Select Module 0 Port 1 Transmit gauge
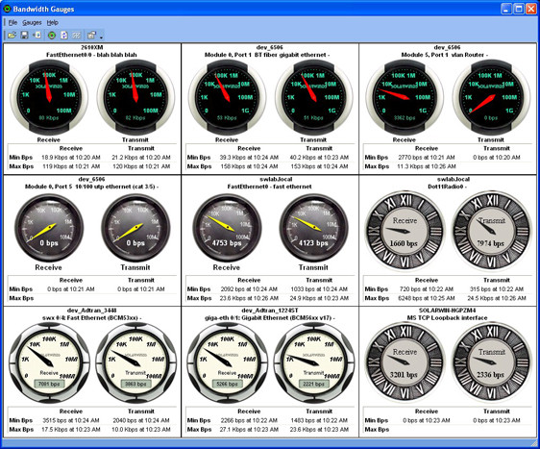The height and width of the screenshot is (449, 540). tap(313, 97)
